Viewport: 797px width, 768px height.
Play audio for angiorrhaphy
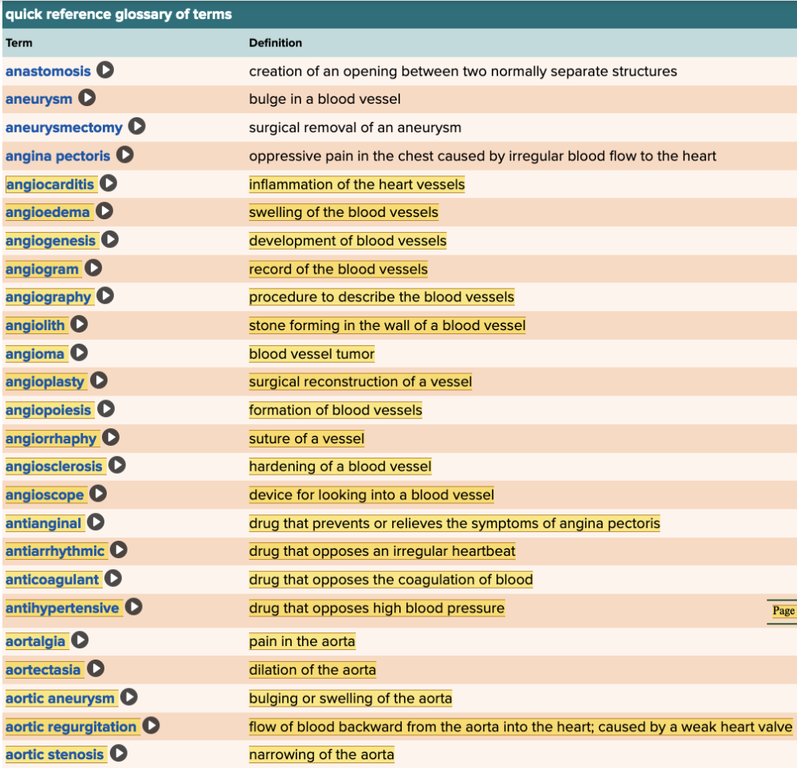point(111,438)
